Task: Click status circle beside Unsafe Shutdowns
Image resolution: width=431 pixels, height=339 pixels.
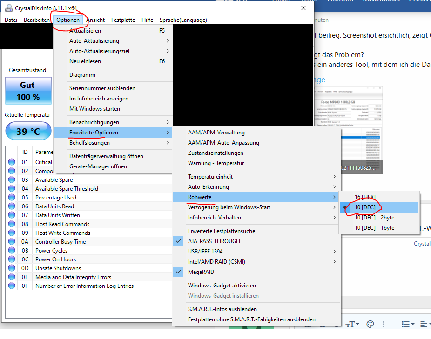Action: [12, 268]
